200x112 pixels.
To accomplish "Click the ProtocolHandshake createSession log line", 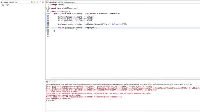I will click(84, 97).
